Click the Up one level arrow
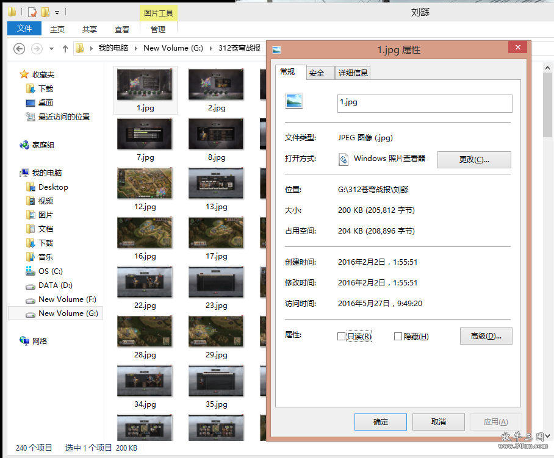 (x=65, y=49)
